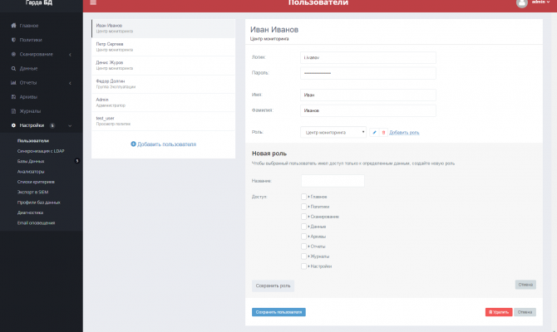Image resolution: width=557 pixels, height=332 pixels.
Task: Check the Журналы access checkbox
Action: point(303,256)
